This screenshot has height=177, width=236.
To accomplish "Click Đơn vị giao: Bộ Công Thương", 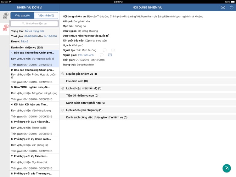I will (x=80, y=31).
